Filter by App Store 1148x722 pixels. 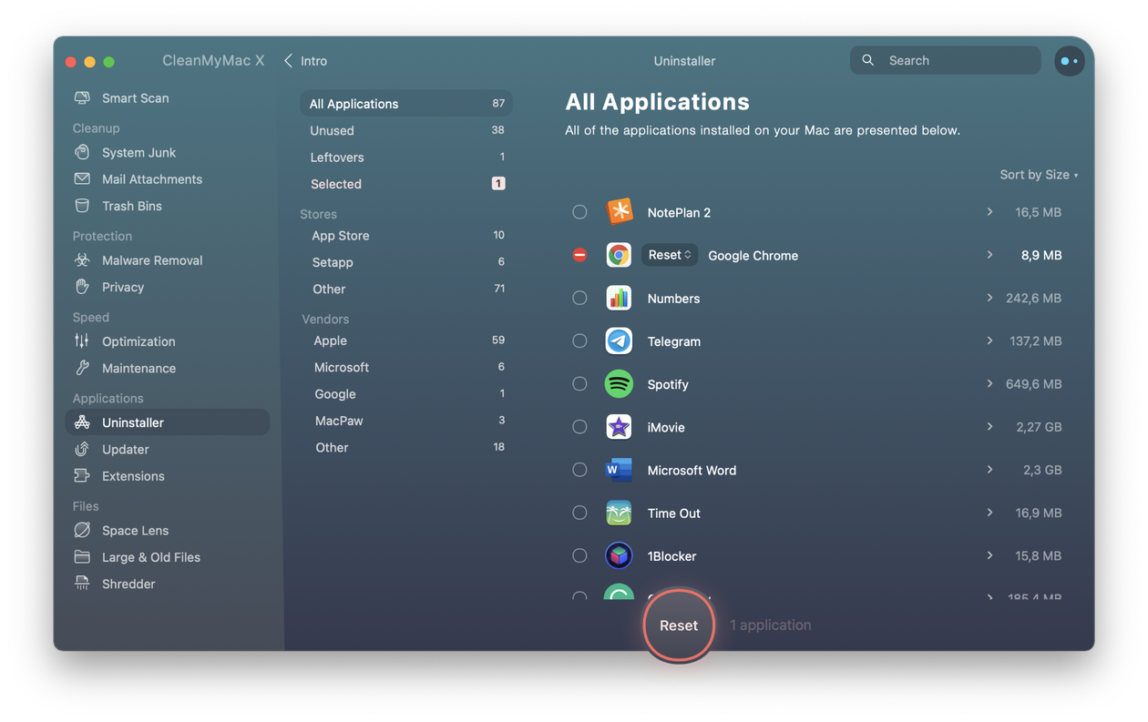pyautogui.click(x=406, y=235)
